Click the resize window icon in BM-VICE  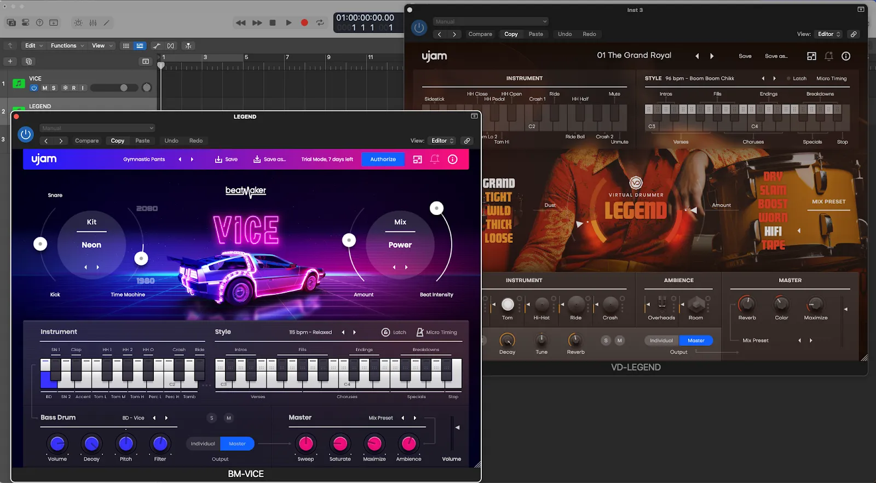(417, 159)
